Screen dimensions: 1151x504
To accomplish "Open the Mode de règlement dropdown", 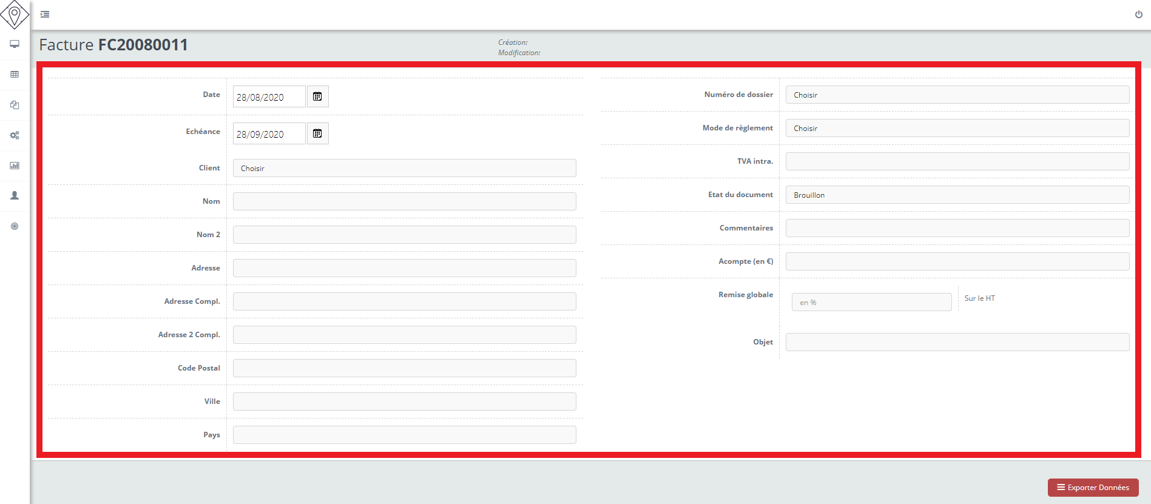I will 957,128.
